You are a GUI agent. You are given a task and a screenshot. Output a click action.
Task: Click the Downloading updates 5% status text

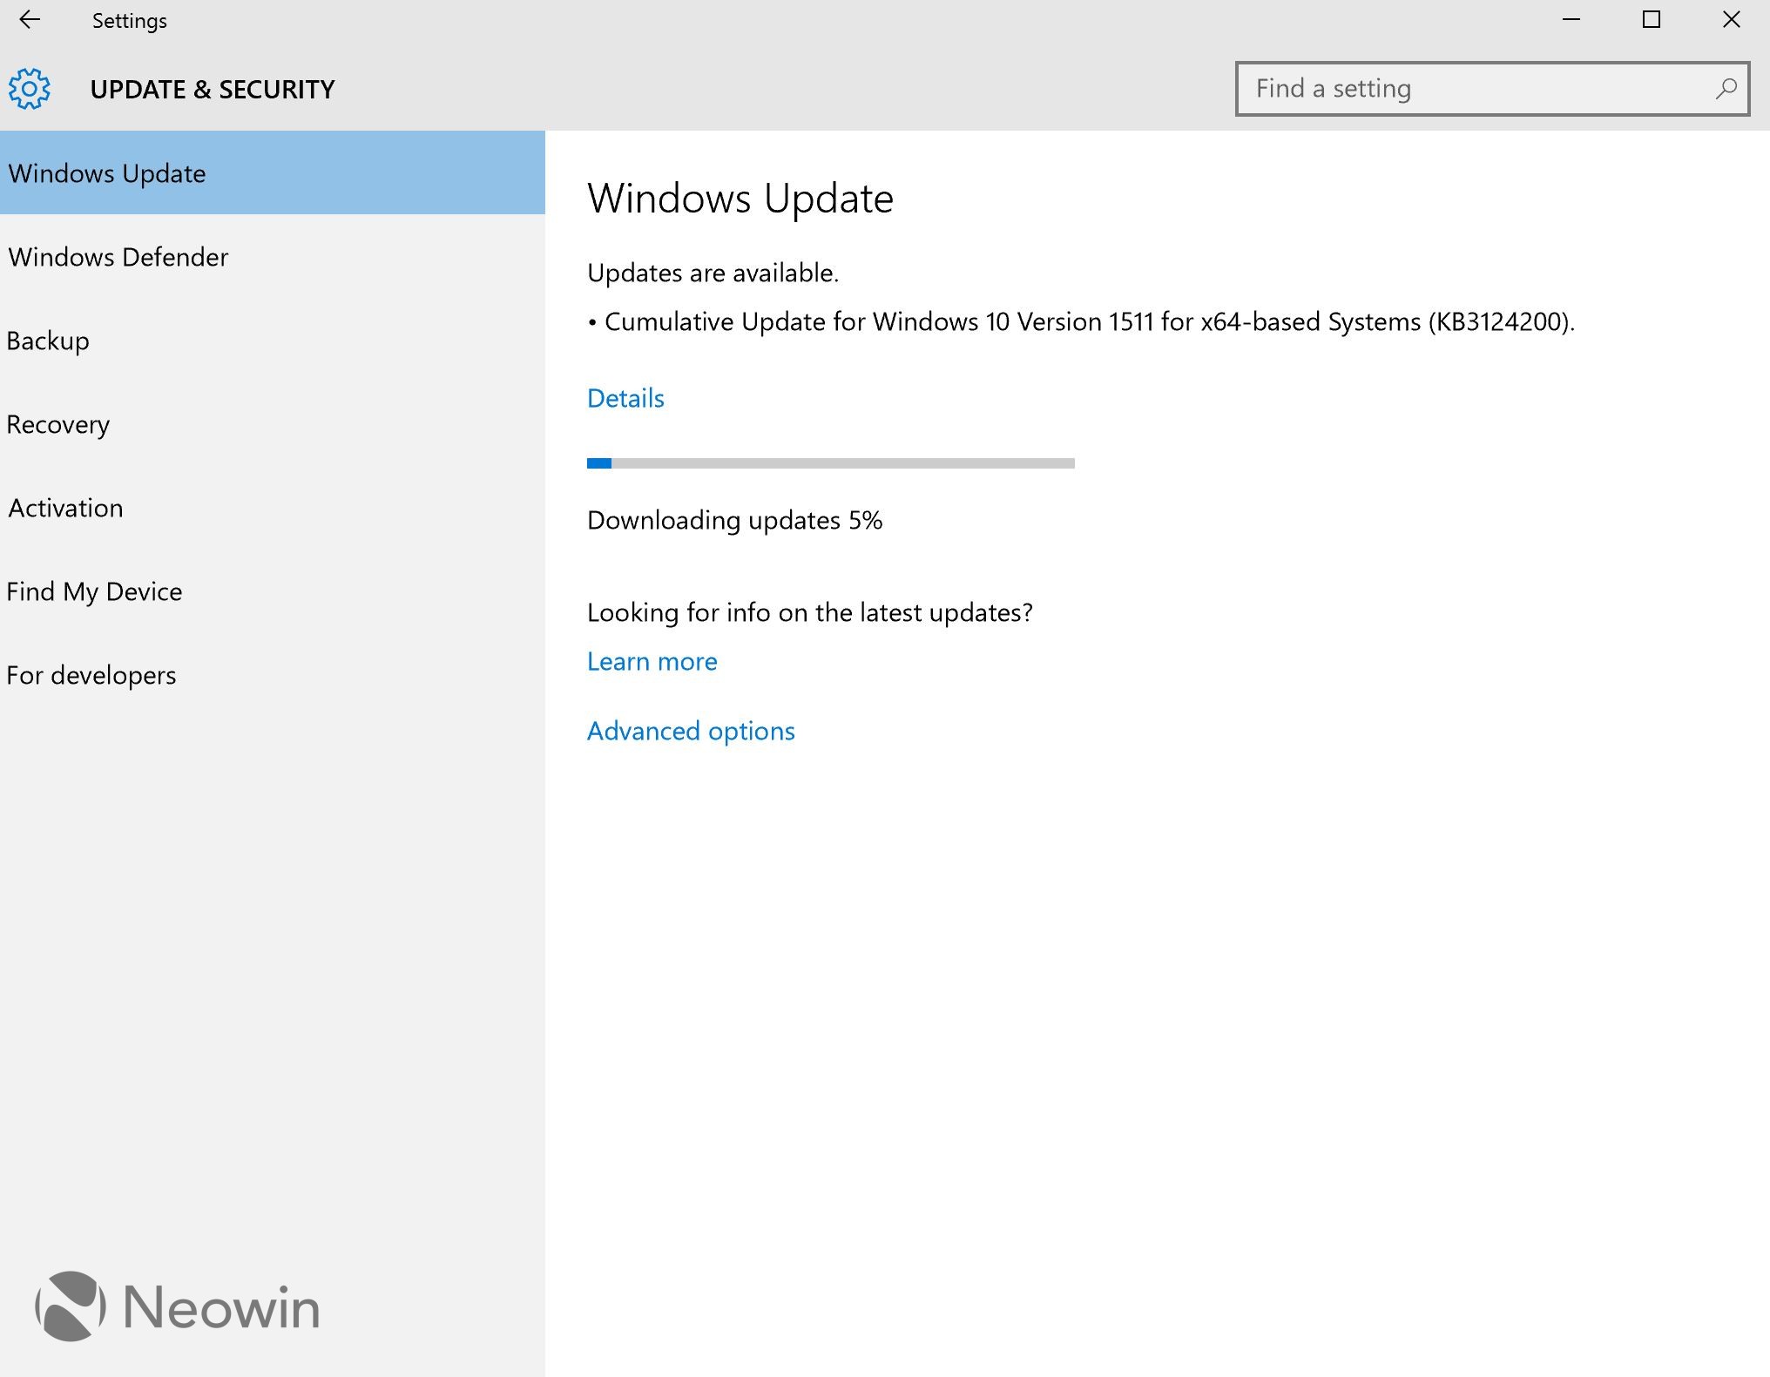tap(735, 520)
